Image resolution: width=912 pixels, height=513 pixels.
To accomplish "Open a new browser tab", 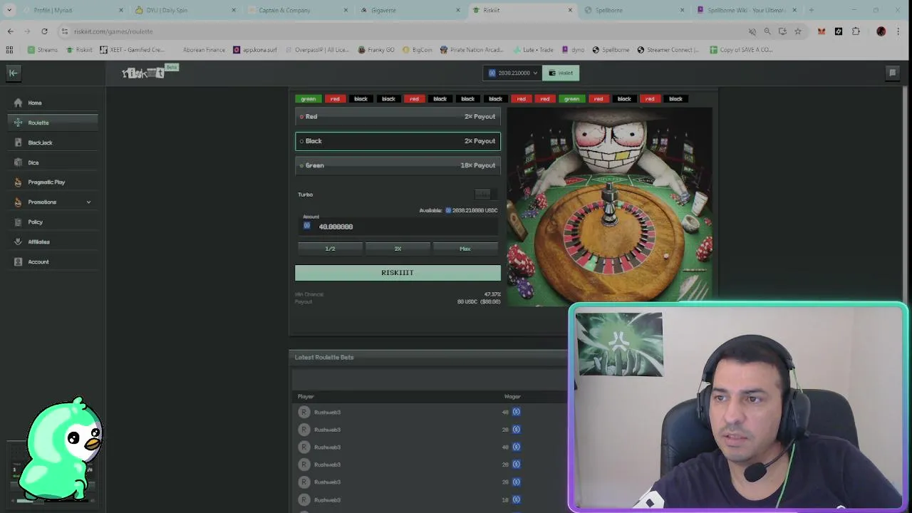I will (812, 10).
